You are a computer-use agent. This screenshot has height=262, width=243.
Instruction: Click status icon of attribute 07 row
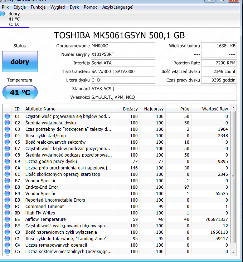7,148
